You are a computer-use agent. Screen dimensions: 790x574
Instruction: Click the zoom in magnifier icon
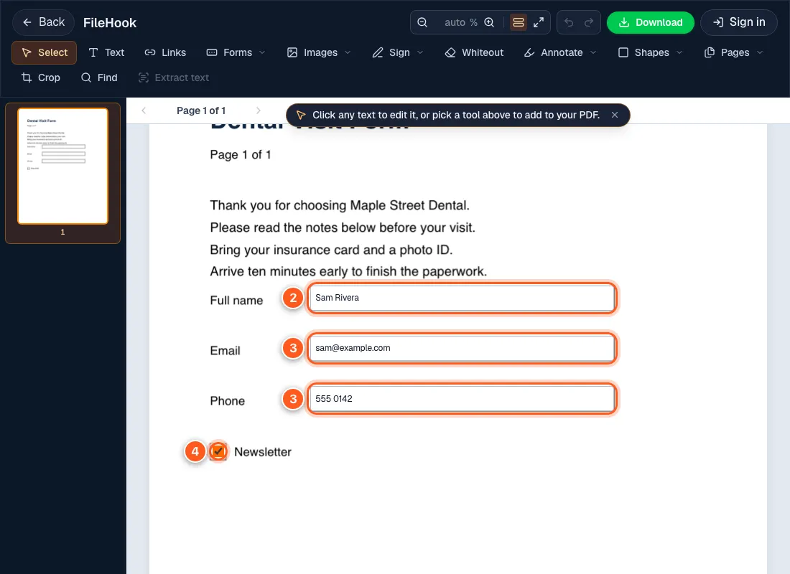click(489, 22)
